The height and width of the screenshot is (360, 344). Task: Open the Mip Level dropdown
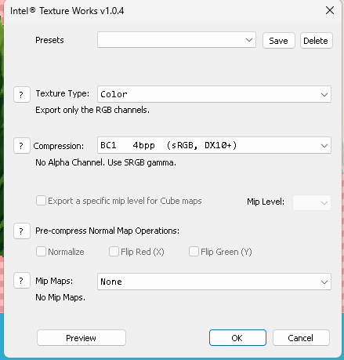312,202
